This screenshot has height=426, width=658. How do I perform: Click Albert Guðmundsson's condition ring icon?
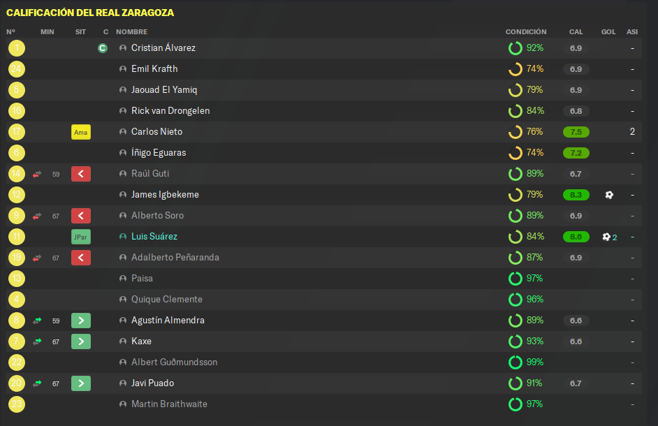pyautogui.click(x=516, y=362)
